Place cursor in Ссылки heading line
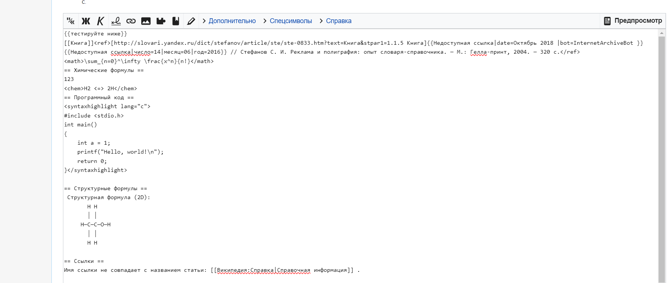 click(84, 261)
